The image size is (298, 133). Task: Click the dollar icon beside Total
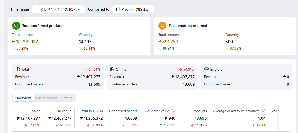(17, 69)
